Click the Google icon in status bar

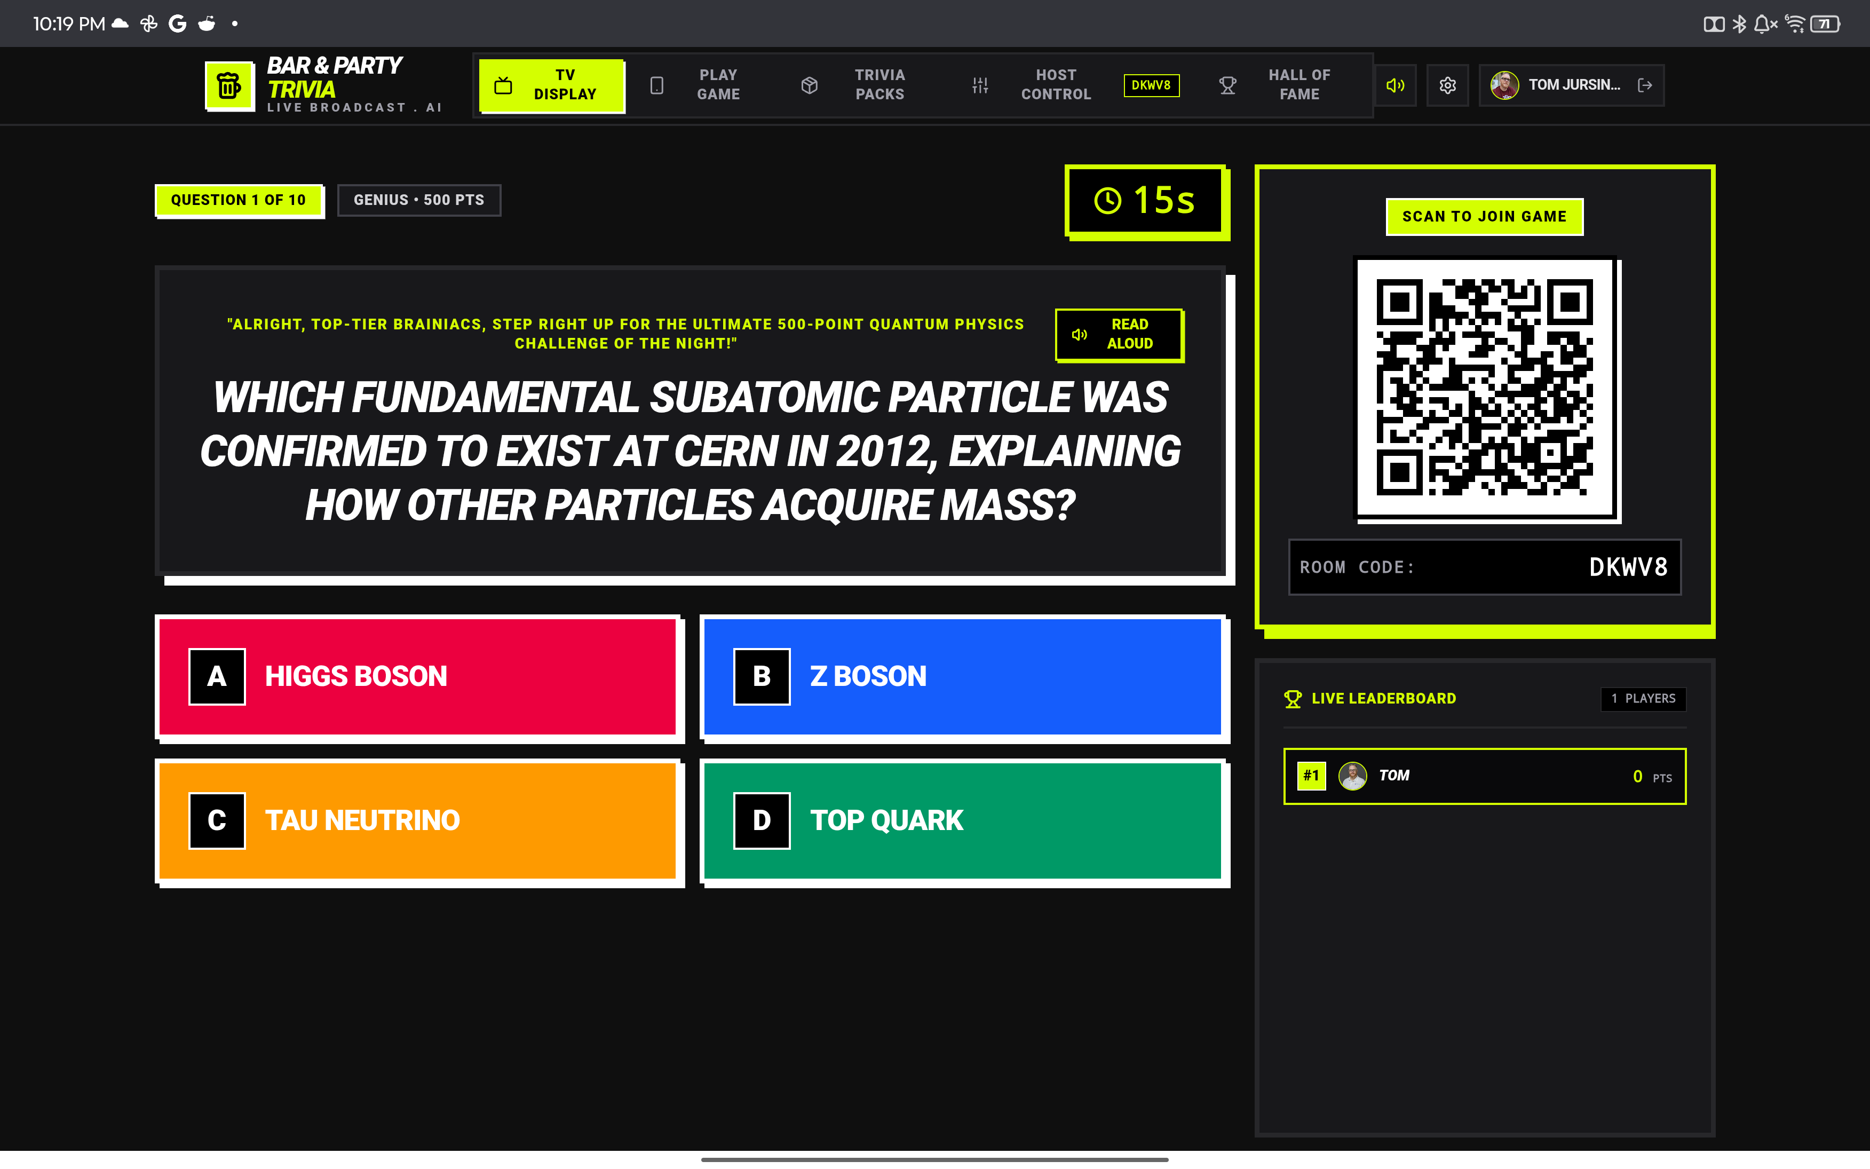click(178, 24)
